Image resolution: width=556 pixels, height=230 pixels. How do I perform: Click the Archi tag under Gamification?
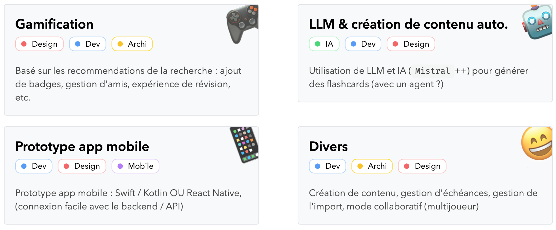pyautogui.click(x=132, y=44)
